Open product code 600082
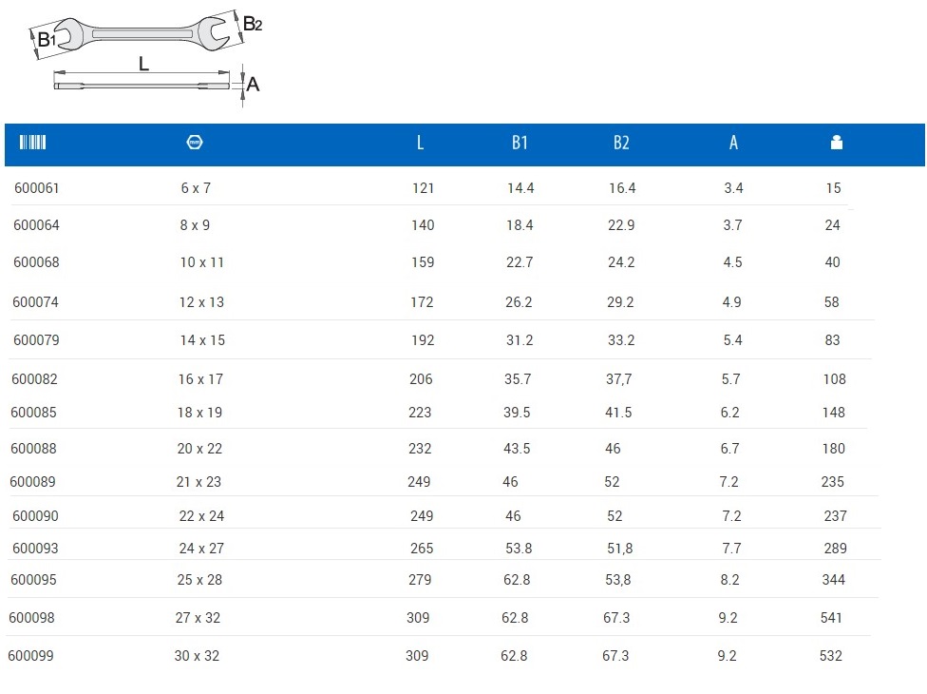 (35, 379)
